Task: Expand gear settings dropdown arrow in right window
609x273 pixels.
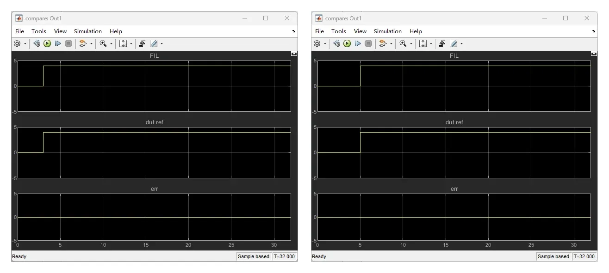Action: pyautogui.click(x=325, y=44)
